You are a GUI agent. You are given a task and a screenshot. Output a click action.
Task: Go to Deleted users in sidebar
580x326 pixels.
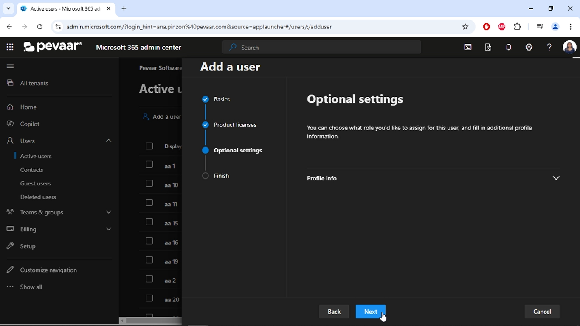(38, 197)
